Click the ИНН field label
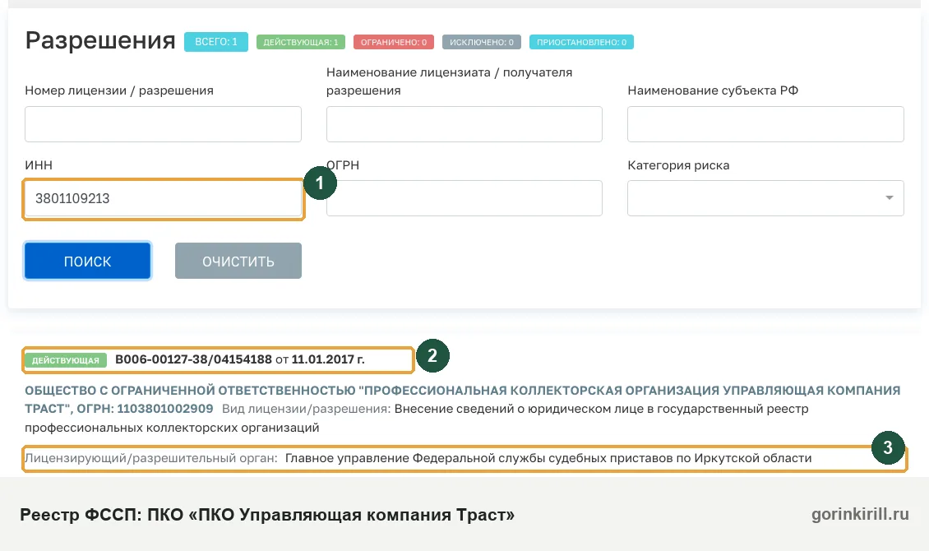This screenshot has height=551, width=929. coord(39,165)
